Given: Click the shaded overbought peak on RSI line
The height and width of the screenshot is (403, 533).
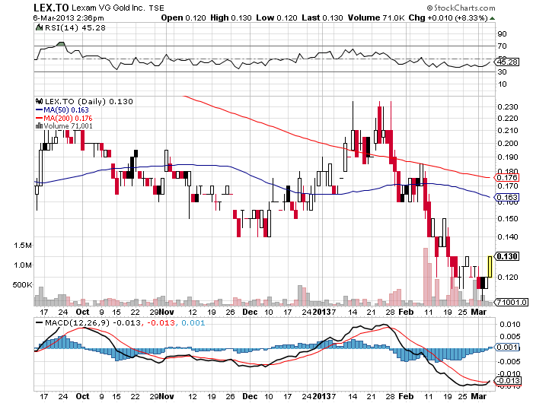Looking at the screenshot, I should pos(61,44).
